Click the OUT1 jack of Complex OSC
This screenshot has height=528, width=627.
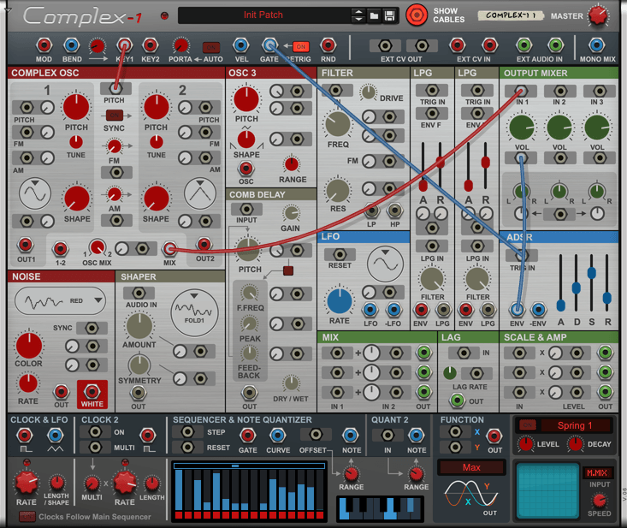(26, 245)
